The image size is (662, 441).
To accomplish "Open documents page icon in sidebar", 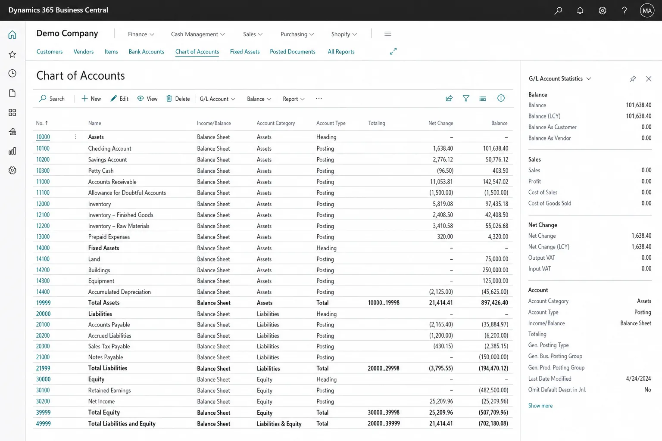I will (x=12, y=93).
